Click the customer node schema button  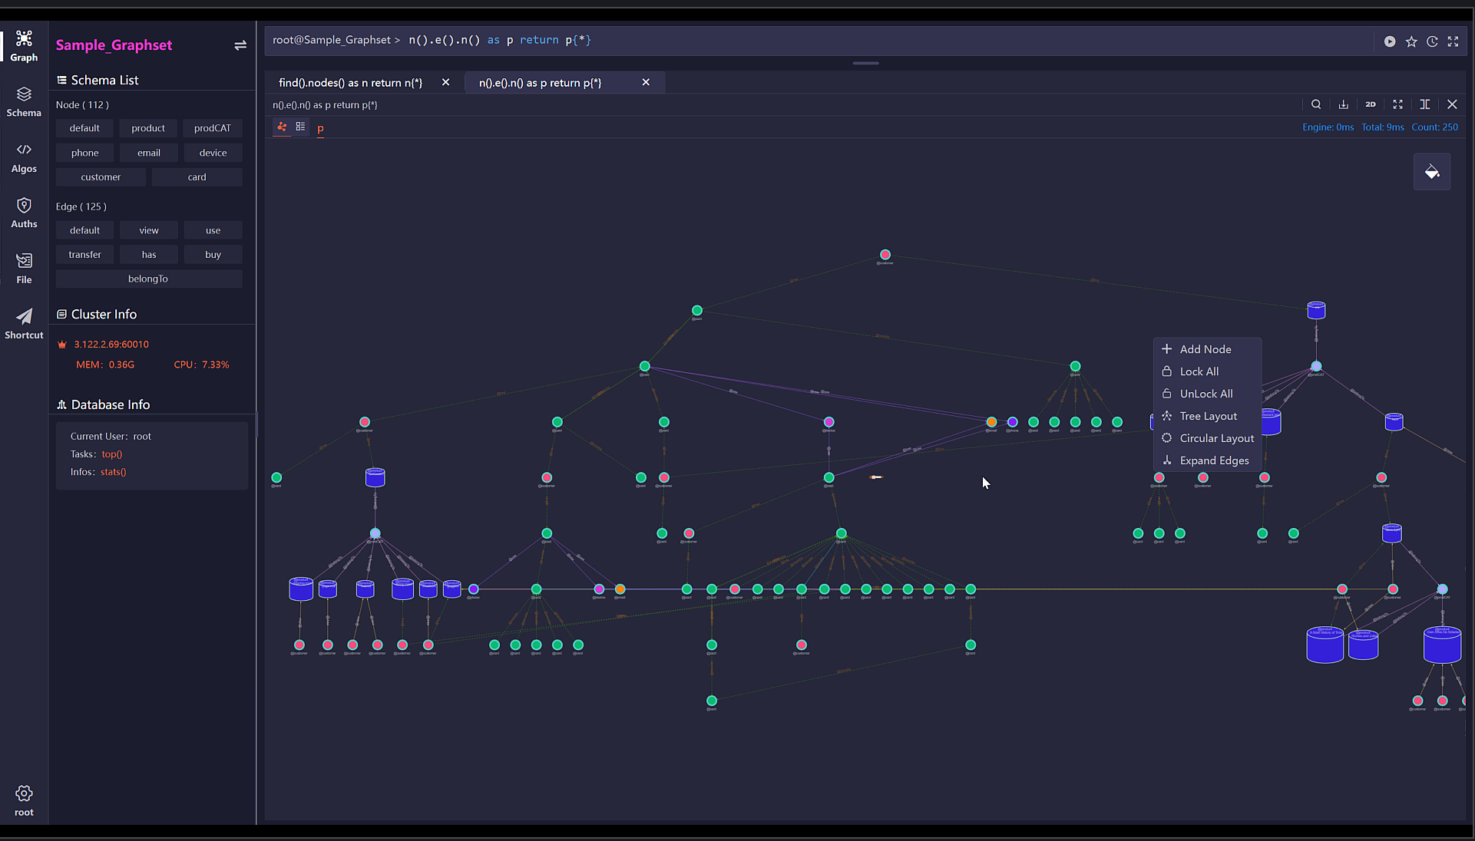[101, 177]
